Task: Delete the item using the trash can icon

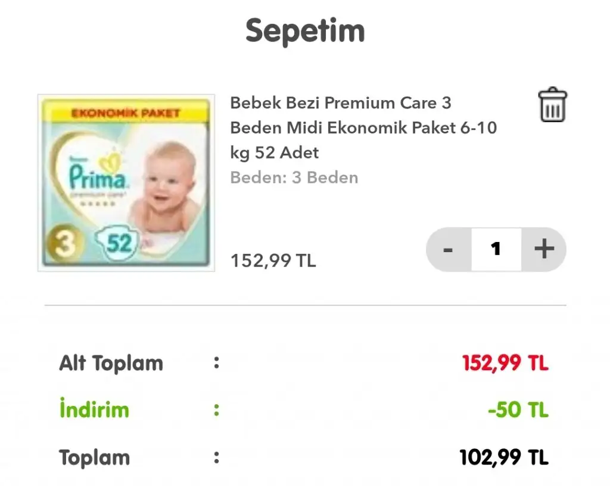Action: coord(553,106)
